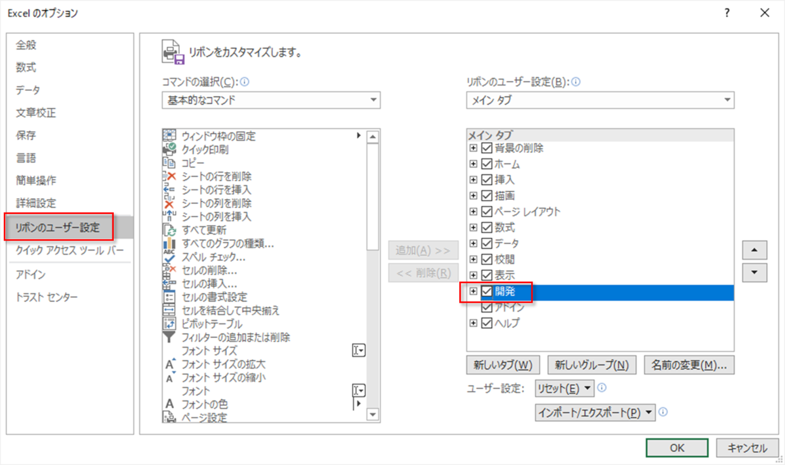Click the info icon beside コマンドの選択
The width and height of the screenshot is (785, 465).
245,82
